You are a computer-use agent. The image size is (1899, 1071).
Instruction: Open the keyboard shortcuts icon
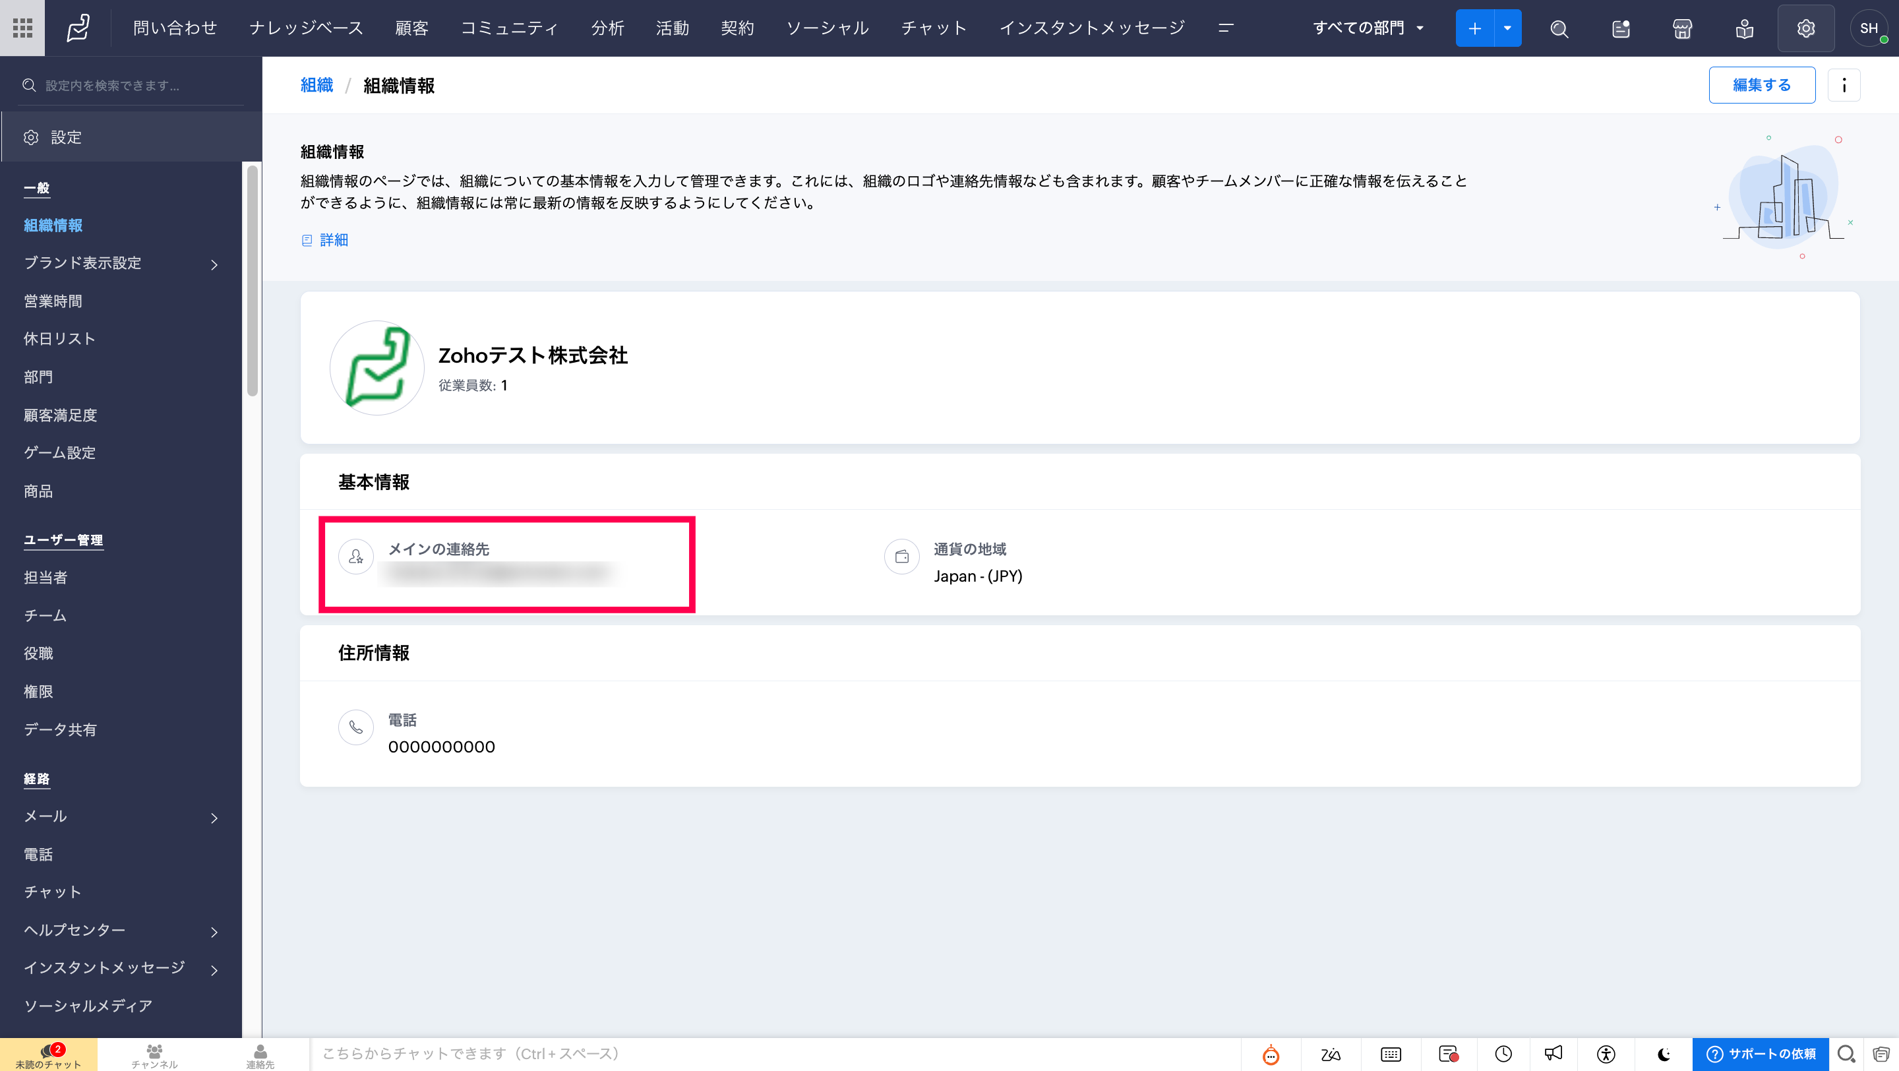[x=1391, y=1055]
